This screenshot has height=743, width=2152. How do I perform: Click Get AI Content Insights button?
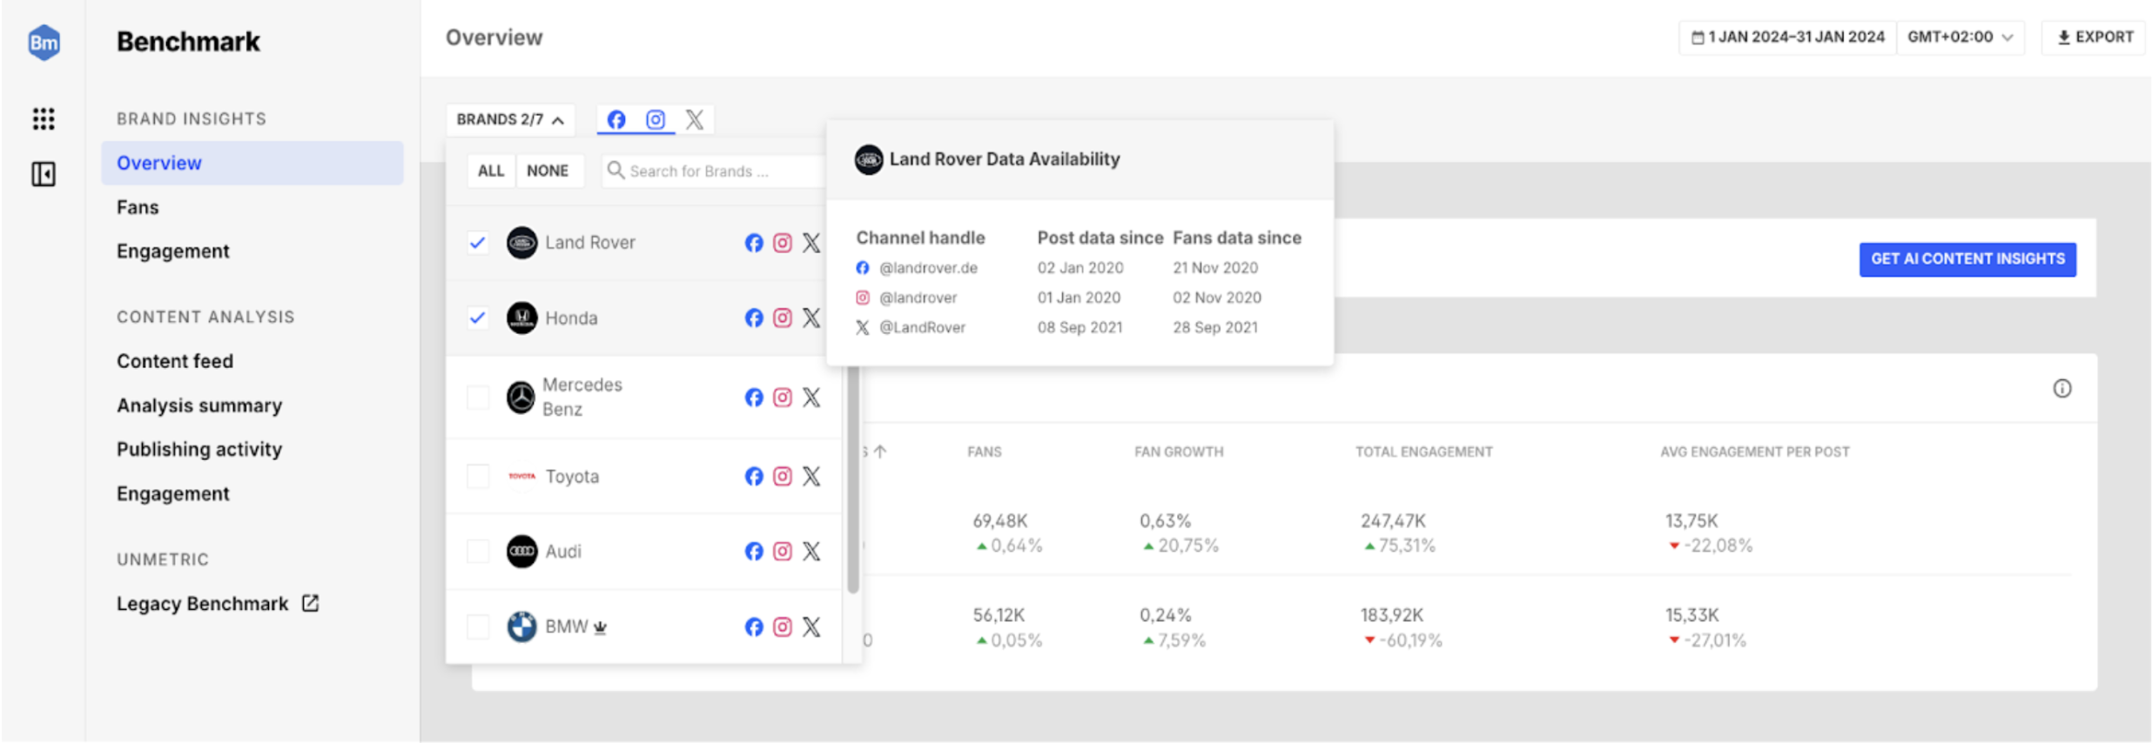click(x=1967, y=259)
